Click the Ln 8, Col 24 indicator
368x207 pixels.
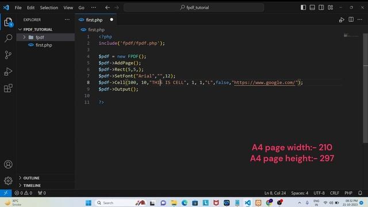[x=275, y=193]
